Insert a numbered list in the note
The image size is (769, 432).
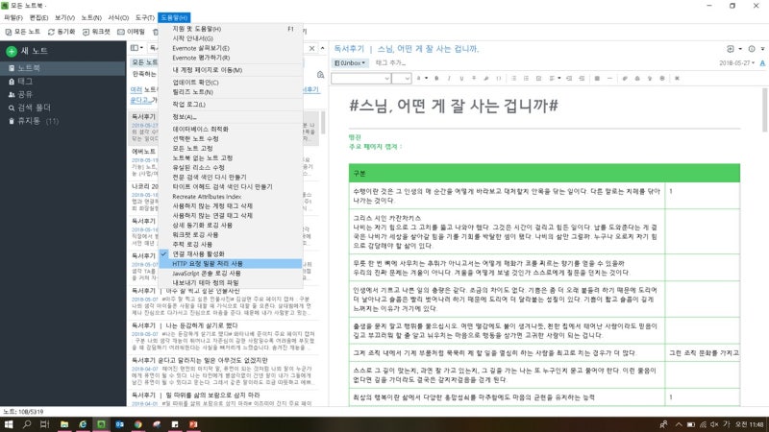coord(526,79)
